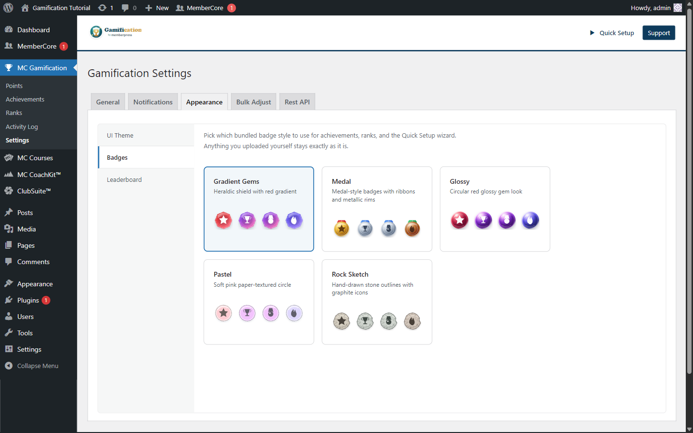Click the red star Gradient Gems badge
Screen dimensions: 693x433
coord(223,220)
